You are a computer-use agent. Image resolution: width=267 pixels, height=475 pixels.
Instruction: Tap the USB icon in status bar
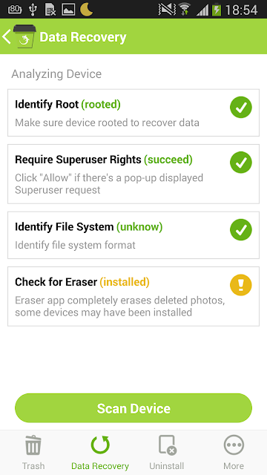pos(33,10)
